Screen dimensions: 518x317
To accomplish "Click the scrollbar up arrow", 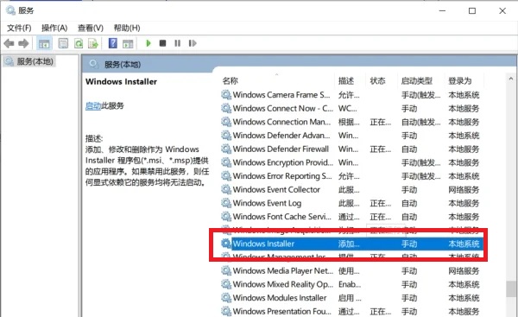I will point(511,79).
